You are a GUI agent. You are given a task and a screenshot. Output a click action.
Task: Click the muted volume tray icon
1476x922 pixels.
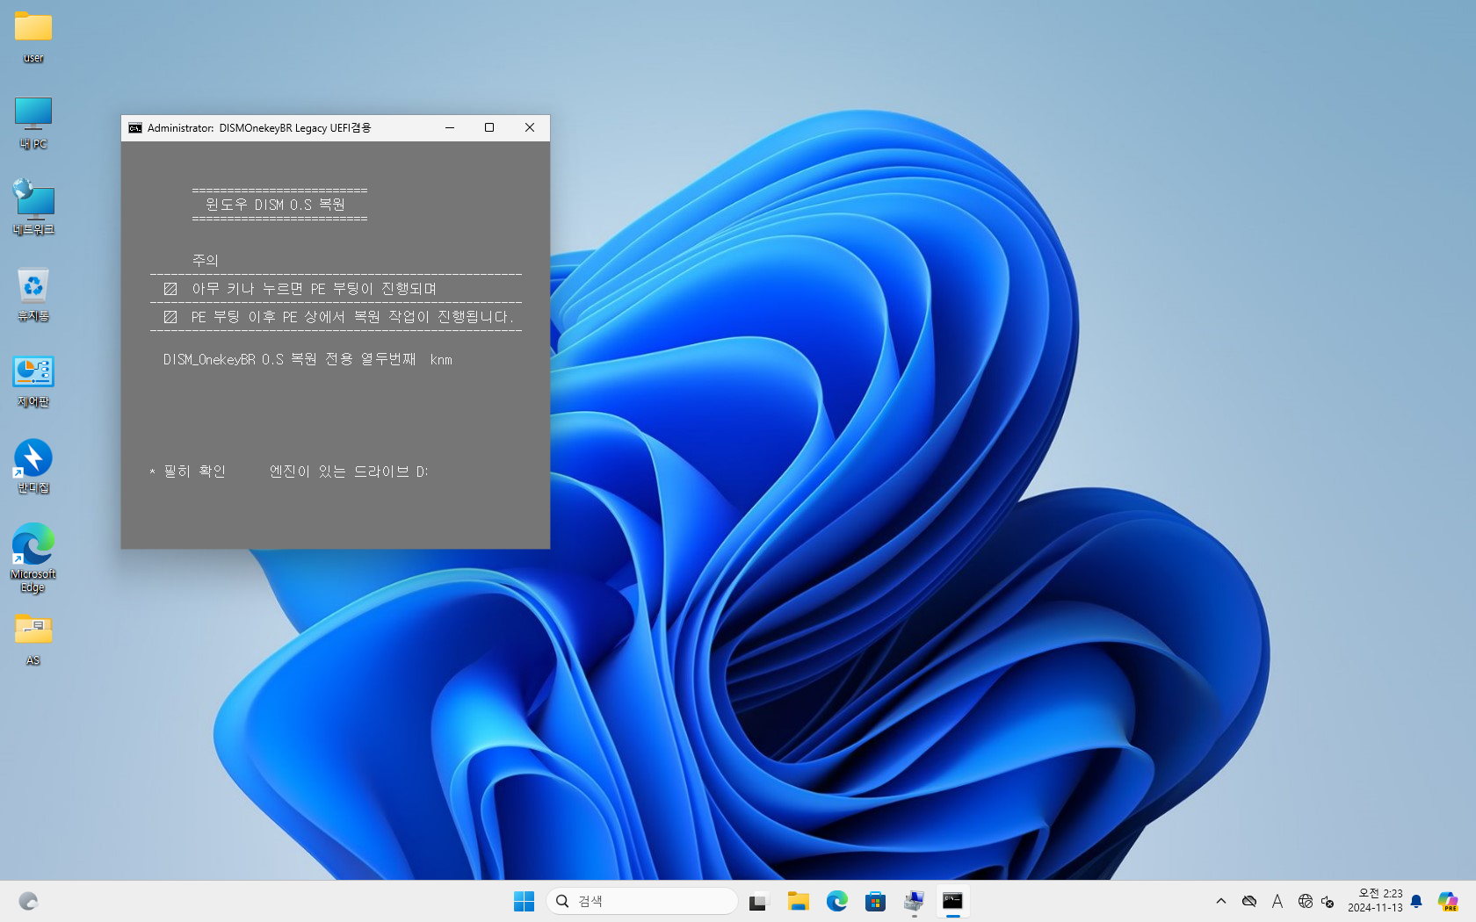click(x=1328, y=901)
